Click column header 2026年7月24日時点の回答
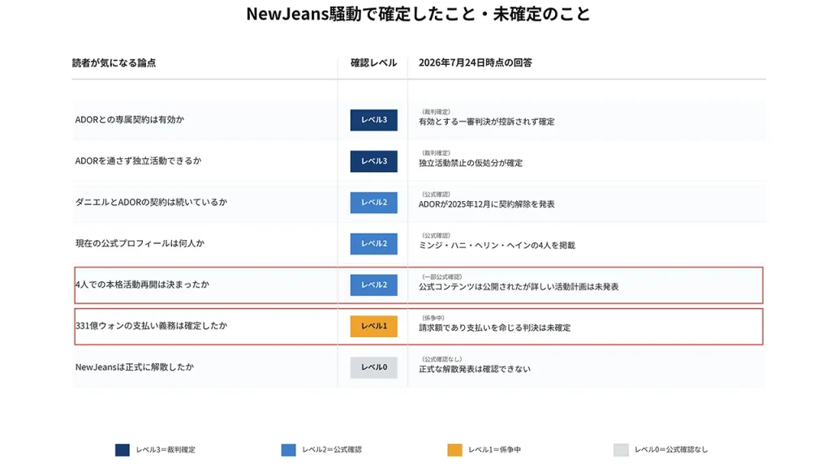This screenshot has height=467, width=831. click(476, 63)
